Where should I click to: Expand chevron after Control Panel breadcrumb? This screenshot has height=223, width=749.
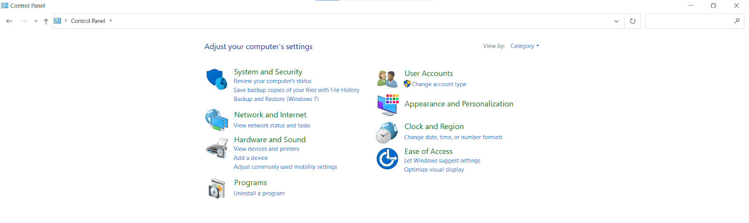point(111,21)
